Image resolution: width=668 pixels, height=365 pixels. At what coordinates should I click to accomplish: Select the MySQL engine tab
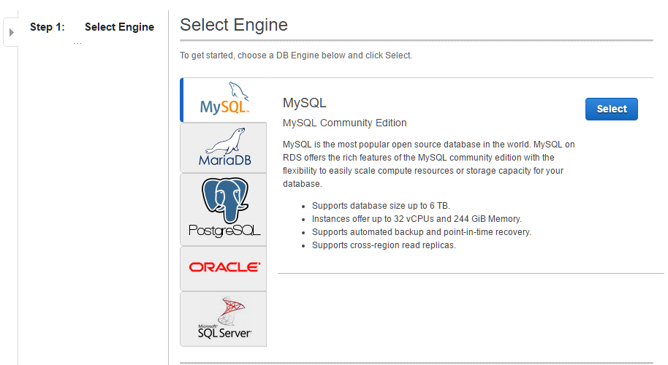[x=223, y=100]
